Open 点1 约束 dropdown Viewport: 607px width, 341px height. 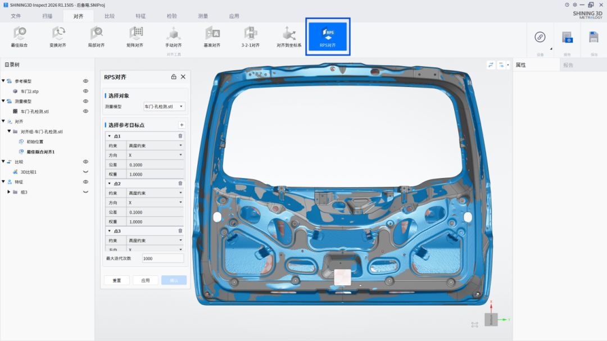(x=155, y=146)
